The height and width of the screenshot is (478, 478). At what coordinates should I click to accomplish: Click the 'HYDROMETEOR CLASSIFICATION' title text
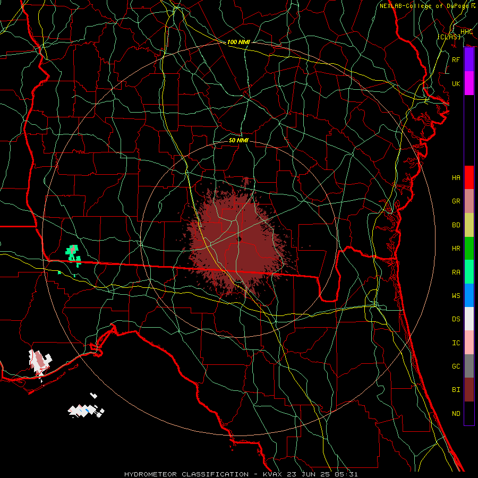(186, 474)
